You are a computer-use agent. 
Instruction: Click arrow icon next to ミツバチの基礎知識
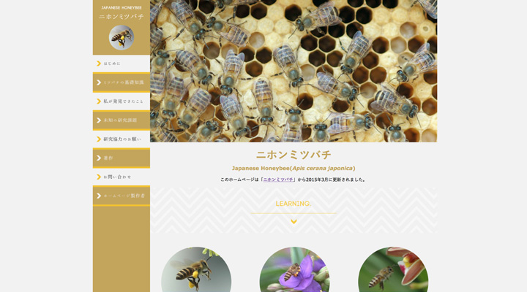pyautogui.click(x=99, y=82)
